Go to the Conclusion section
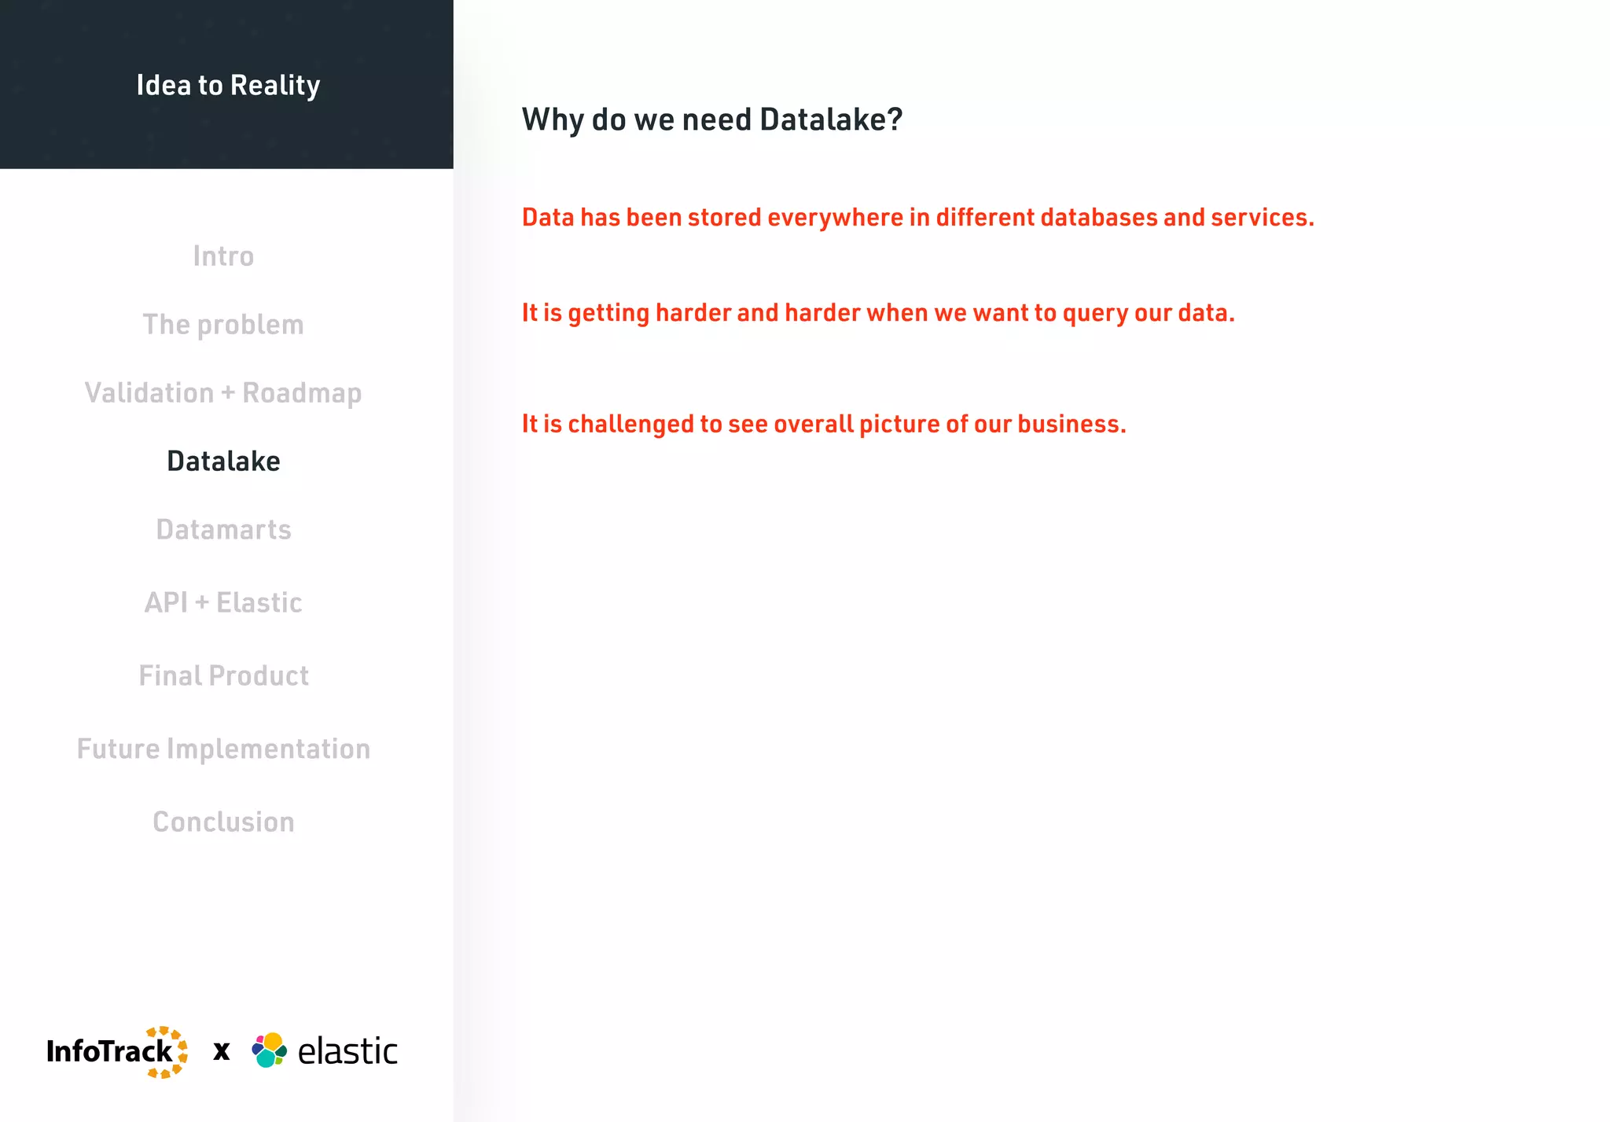 tap(223, 822)
